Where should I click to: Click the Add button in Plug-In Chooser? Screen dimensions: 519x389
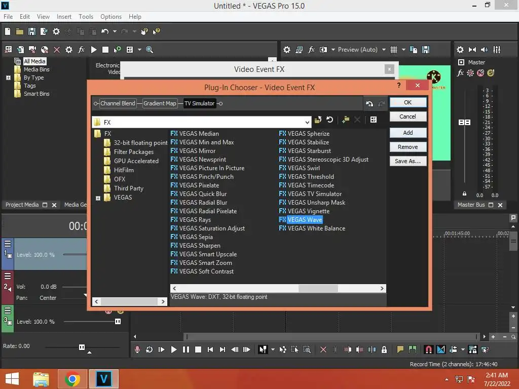[x=408, y=133]
